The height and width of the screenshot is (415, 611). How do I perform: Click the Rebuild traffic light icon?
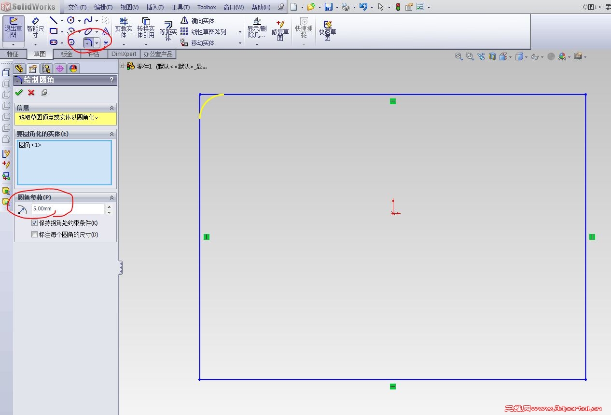pyautogui.click(x=398, y=7)
